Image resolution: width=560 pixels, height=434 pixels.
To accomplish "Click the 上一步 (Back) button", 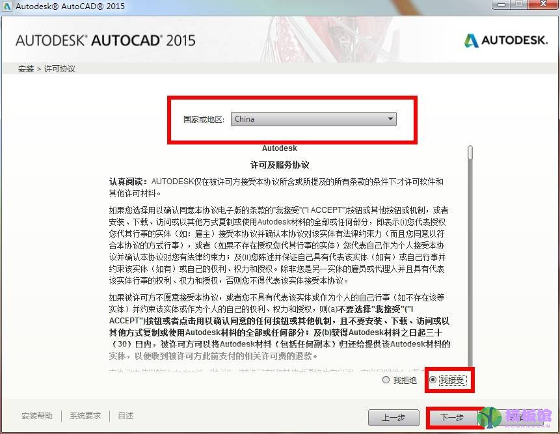I will [393, 418].
